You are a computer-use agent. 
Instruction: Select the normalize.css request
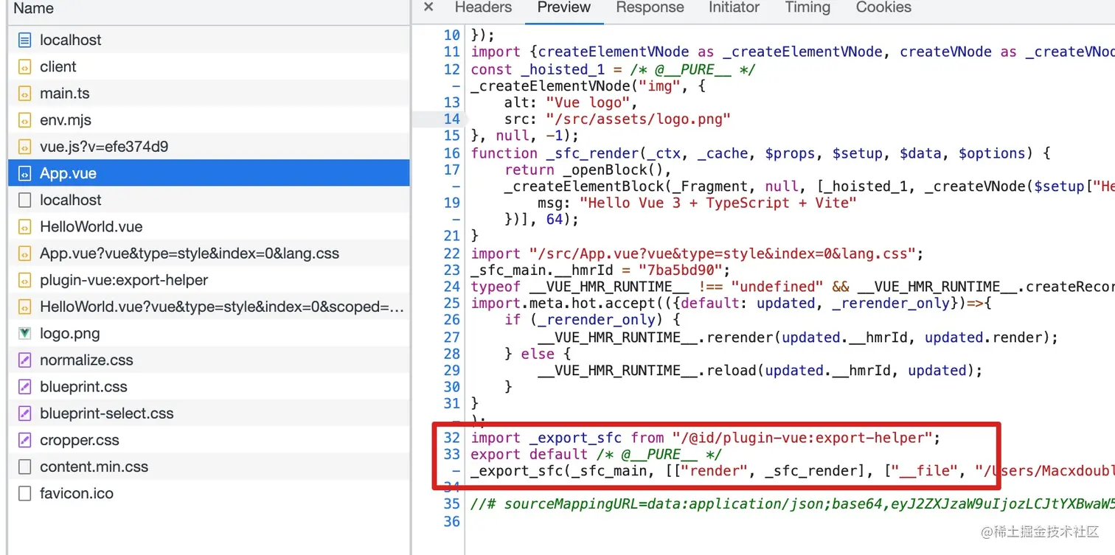coord(209,360)
